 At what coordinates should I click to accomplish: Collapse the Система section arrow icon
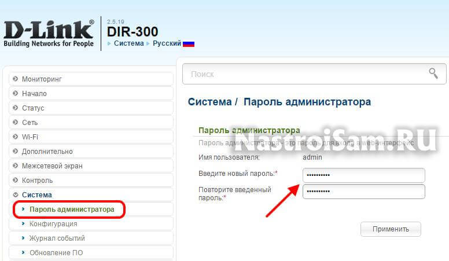(x=16, y=195)
